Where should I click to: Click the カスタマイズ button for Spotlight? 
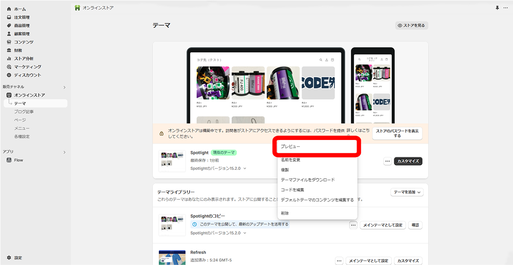(408, 161)
